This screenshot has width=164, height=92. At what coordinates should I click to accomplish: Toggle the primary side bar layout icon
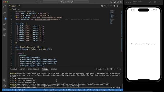click(x=111, y=2)
